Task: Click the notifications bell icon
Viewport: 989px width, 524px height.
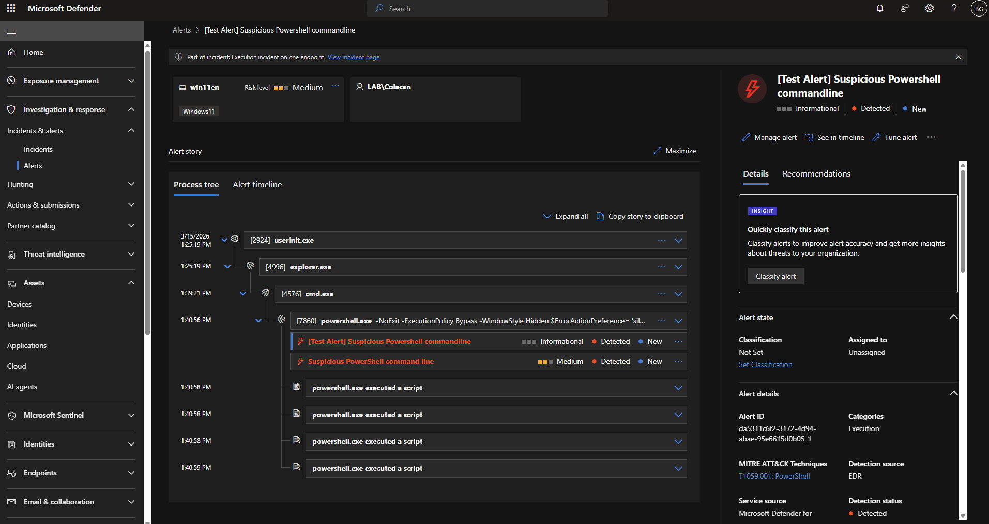Action: (880, 8)
